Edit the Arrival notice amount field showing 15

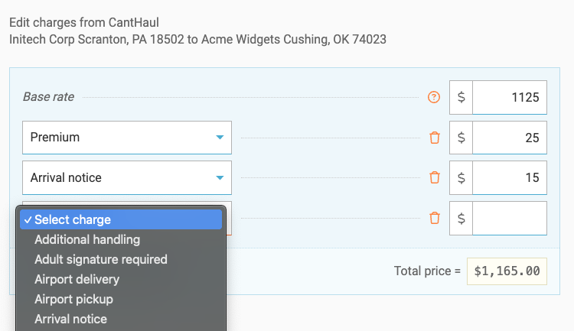(509, 177)
